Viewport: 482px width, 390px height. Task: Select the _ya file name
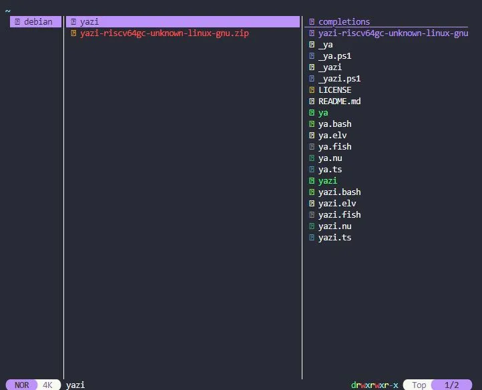326,45
